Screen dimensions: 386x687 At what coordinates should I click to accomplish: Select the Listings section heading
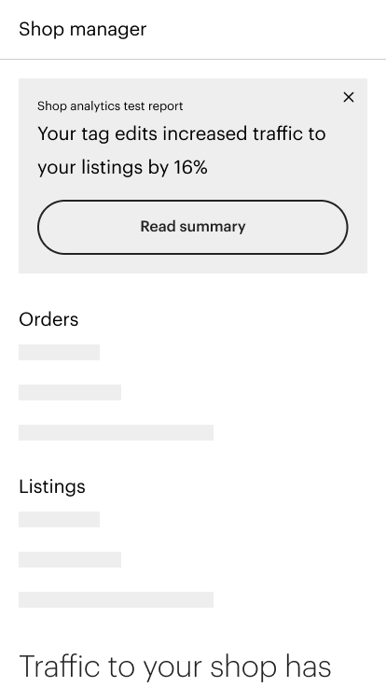[52, 486]
